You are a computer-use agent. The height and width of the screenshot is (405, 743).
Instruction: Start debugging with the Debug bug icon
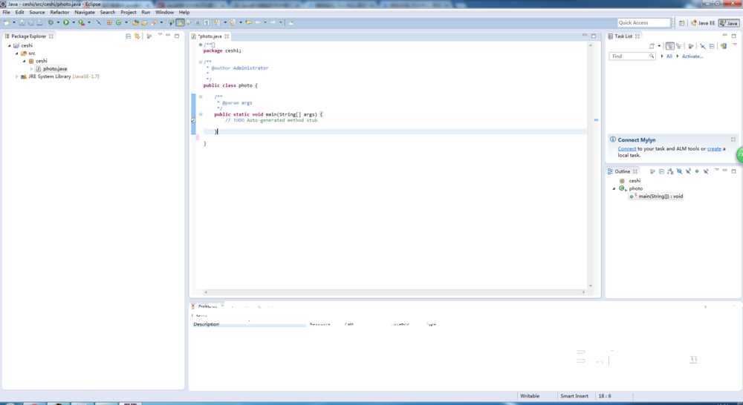[51, 22]
